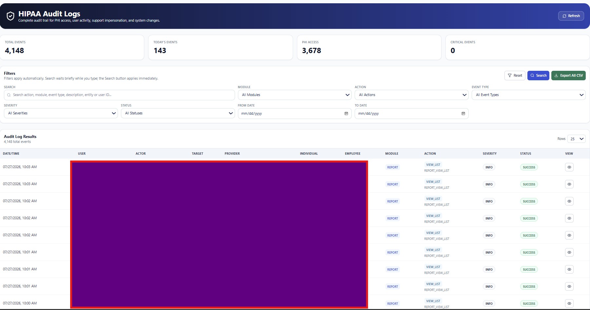This screenshot has width=590, height=310.
Task: Expand the All Severities dropdown
Action: coord(61,113)
